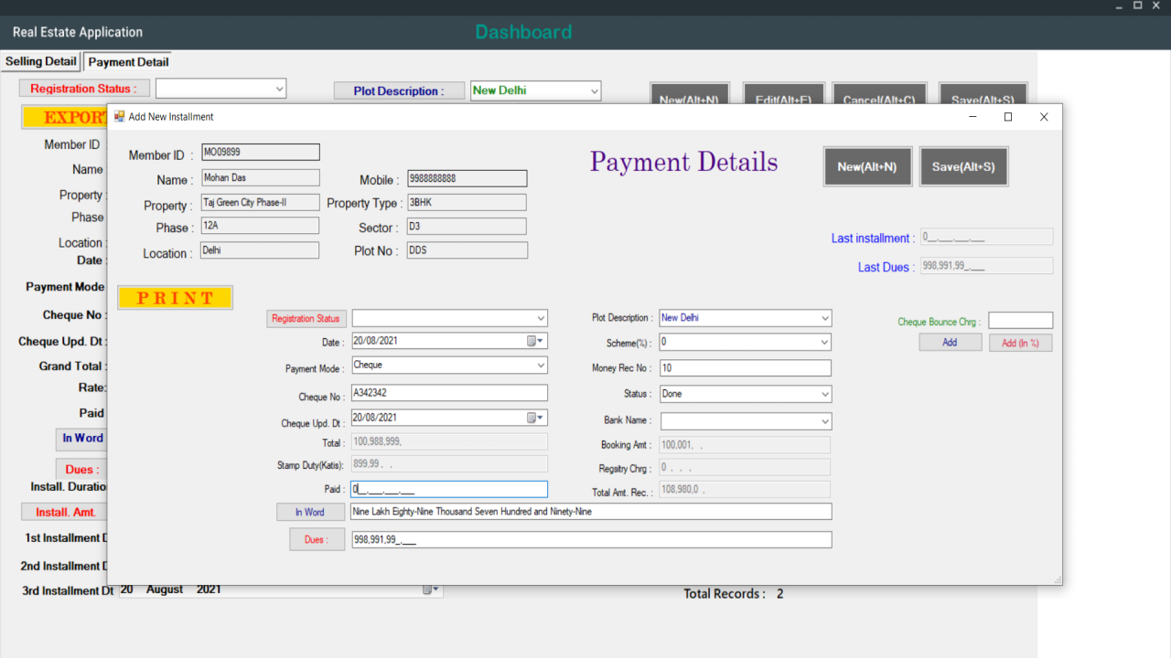Click the Name field Mohan Das

[x=260, y=177]
